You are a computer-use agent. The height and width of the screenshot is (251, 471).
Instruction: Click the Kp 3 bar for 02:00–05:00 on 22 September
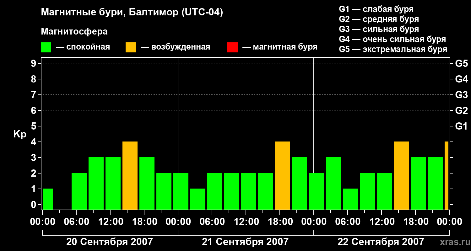point(333,184)
